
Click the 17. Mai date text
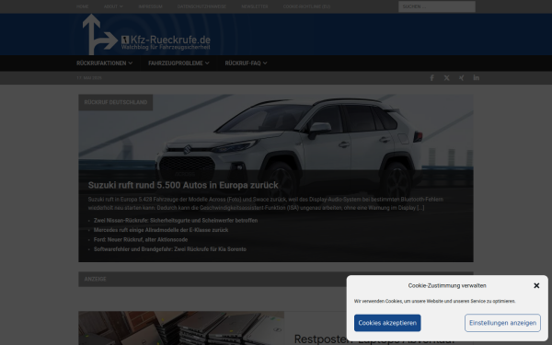click(89, 78)
